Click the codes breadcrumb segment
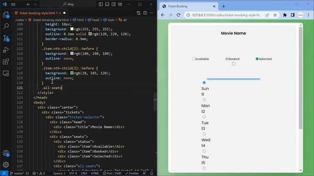The image size is (314, 176). [20, 20]
